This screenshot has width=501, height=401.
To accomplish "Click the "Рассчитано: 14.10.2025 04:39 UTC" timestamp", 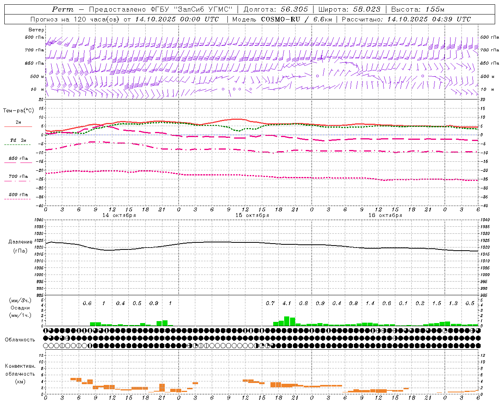I will [x=406, y=19].
